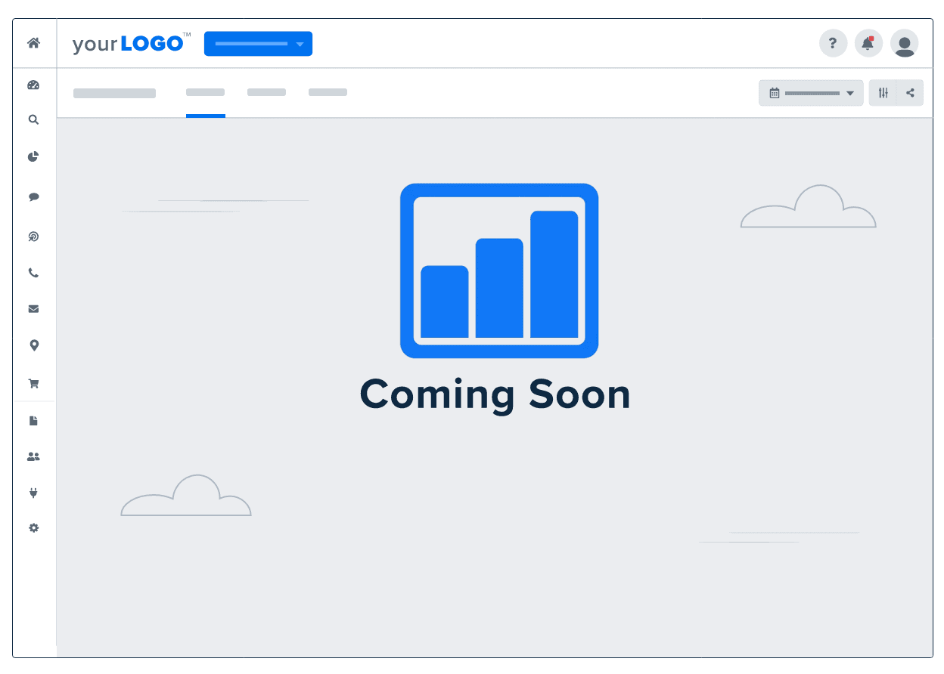Open the contacts people icon in sidebar

pos(33,456)
